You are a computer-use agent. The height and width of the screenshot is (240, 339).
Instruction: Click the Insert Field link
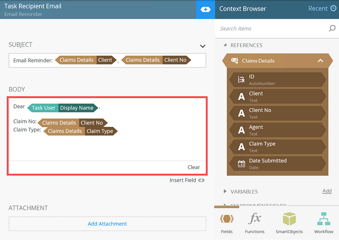[183, 180]
